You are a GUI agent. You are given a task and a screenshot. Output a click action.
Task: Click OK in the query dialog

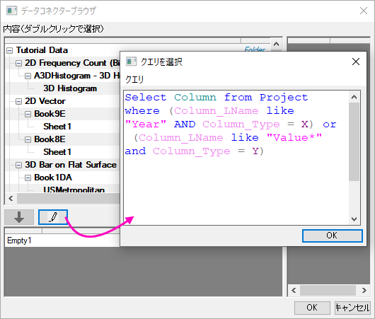tap(332, 236)
